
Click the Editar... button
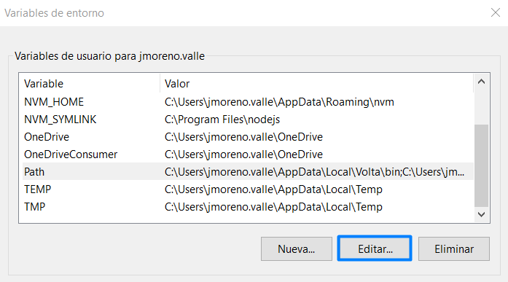(x=375, y=248)
